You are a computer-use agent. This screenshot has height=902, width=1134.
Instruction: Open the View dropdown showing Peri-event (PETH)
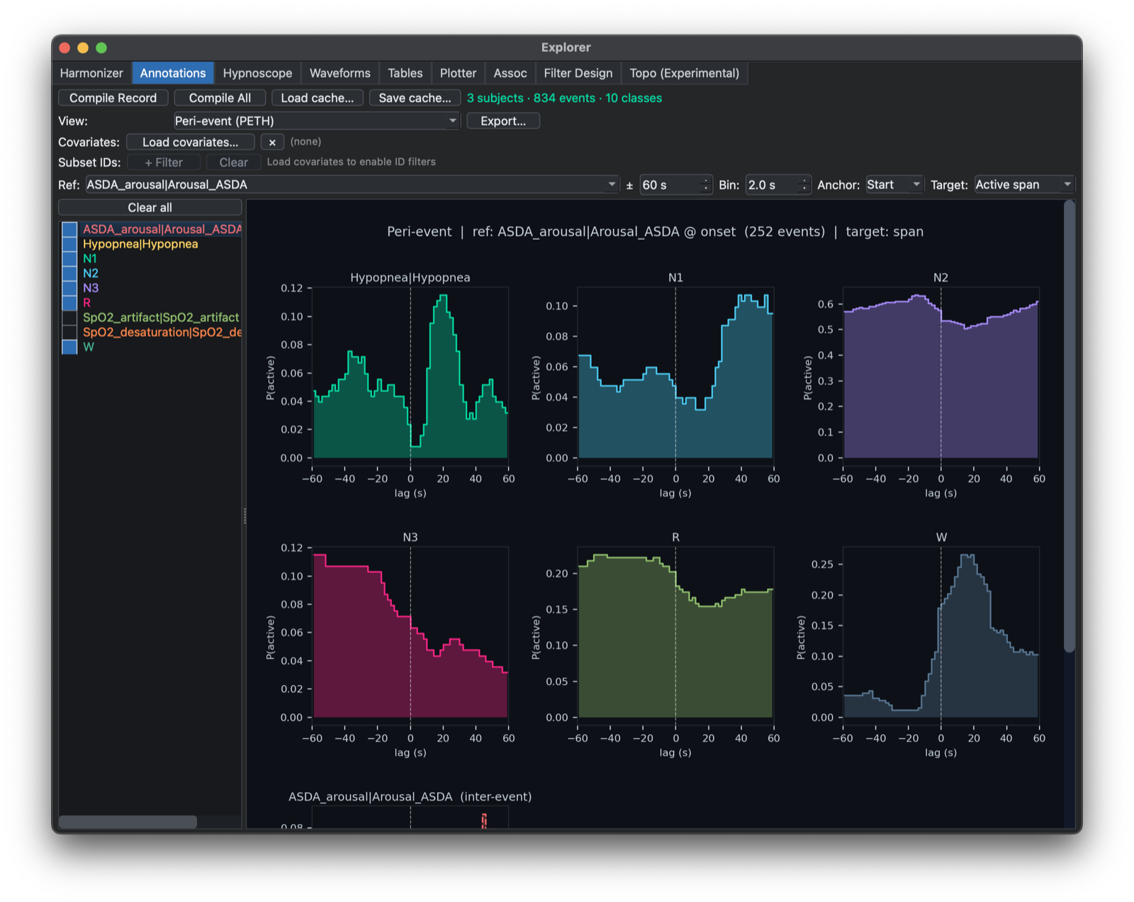pos(316,121)
